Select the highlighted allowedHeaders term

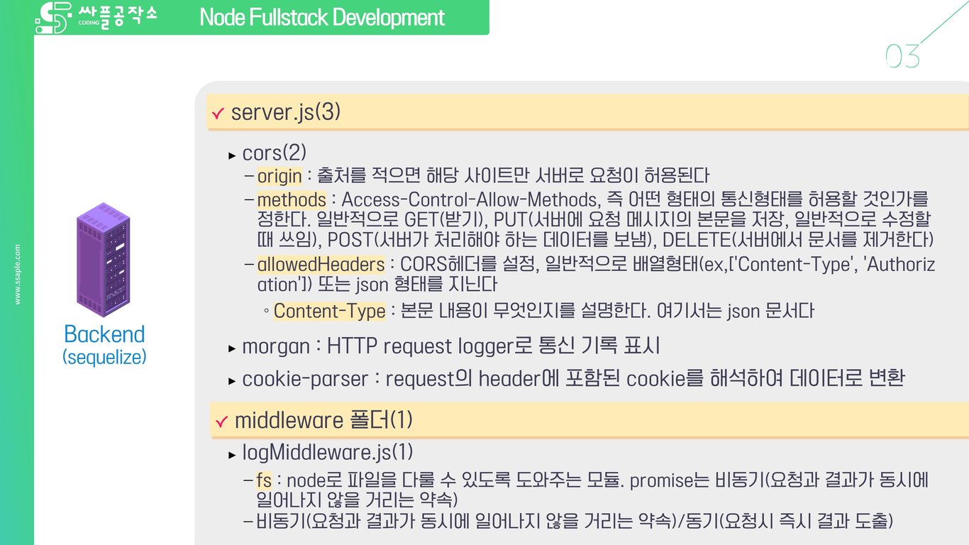pyautogui.click(x=321, y=264)
